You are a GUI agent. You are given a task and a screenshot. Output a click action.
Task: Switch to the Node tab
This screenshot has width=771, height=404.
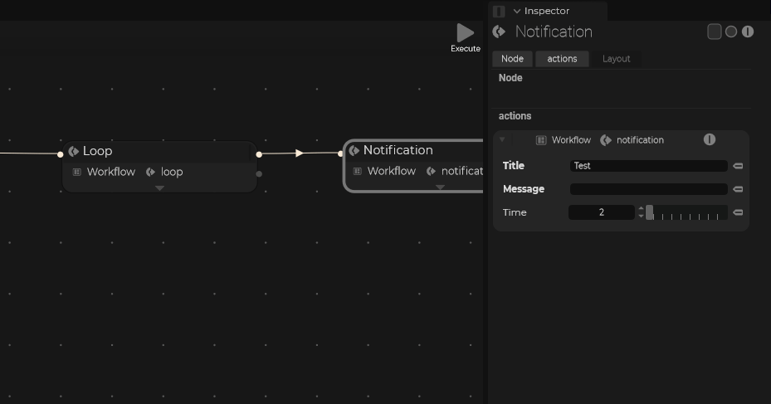point(512,59)
